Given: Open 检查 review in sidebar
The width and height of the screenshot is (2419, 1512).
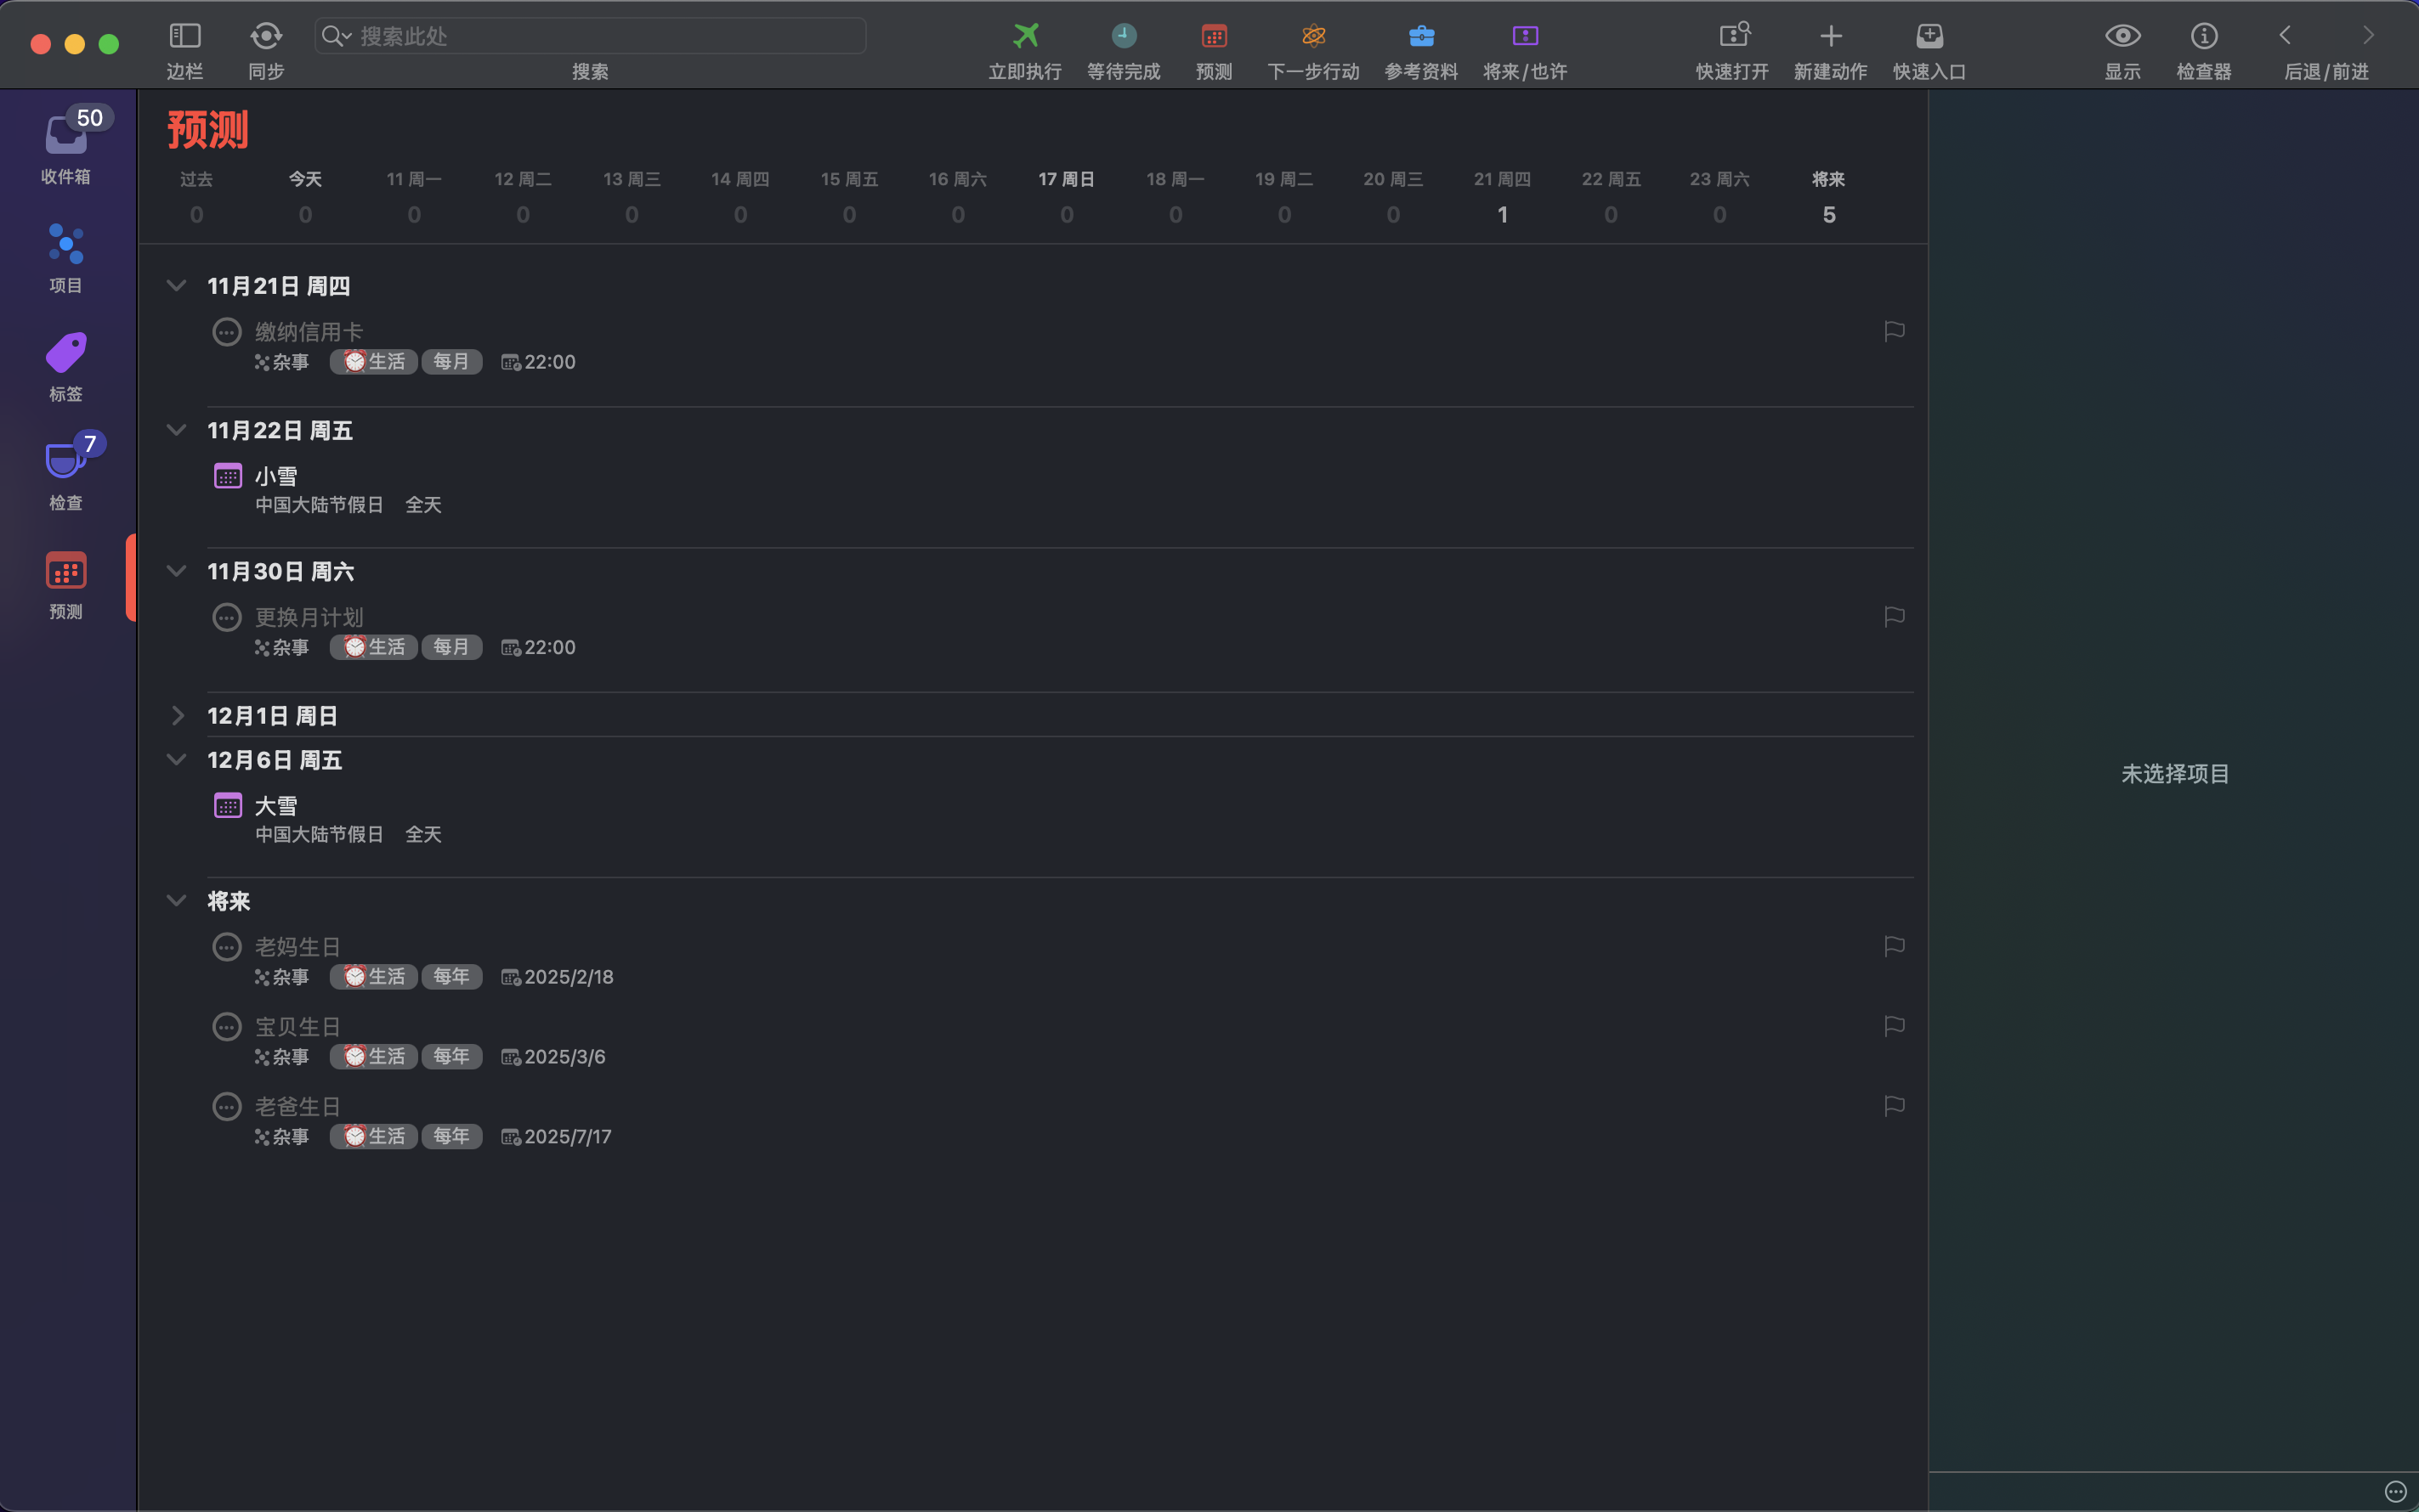Looking at the screenshot, I should pos(66,472).
